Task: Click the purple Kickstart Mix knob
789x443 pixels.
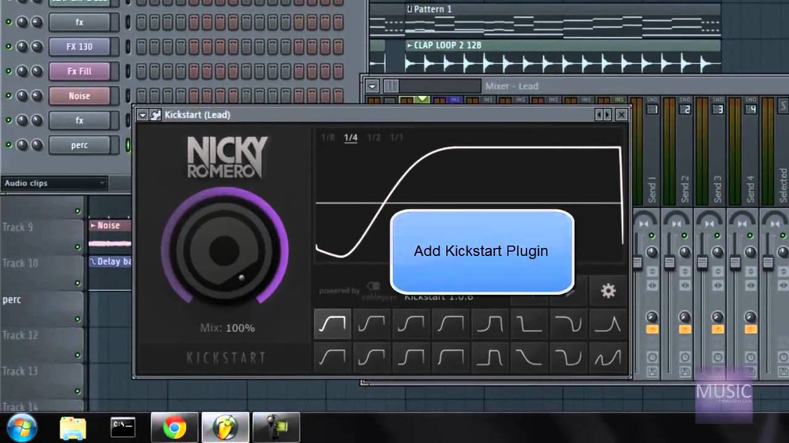Action: 225,250
